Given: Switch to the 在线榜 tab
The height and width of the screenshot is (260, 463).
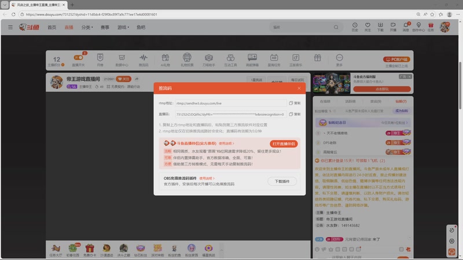Looking at the screenshot, I should click(325, 102).
